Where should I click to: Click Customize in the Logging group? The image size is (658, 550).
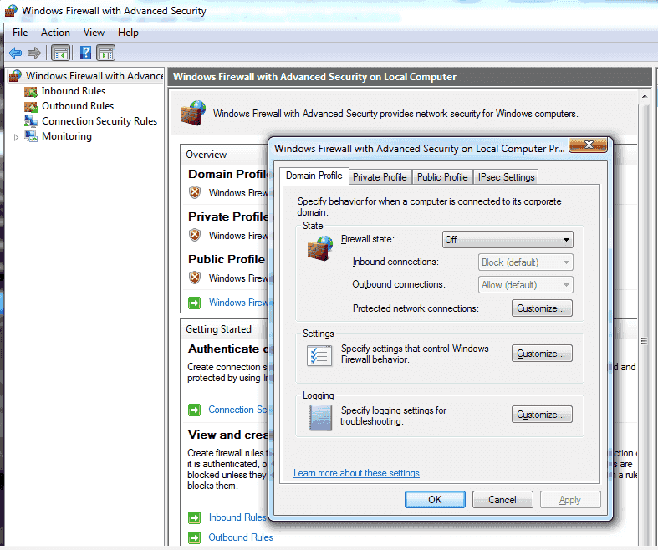click(x=542, y=415)
